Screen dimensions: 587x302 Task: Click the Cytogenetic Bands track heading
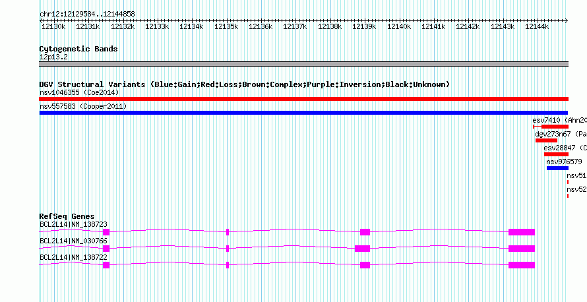click(78, 49)
